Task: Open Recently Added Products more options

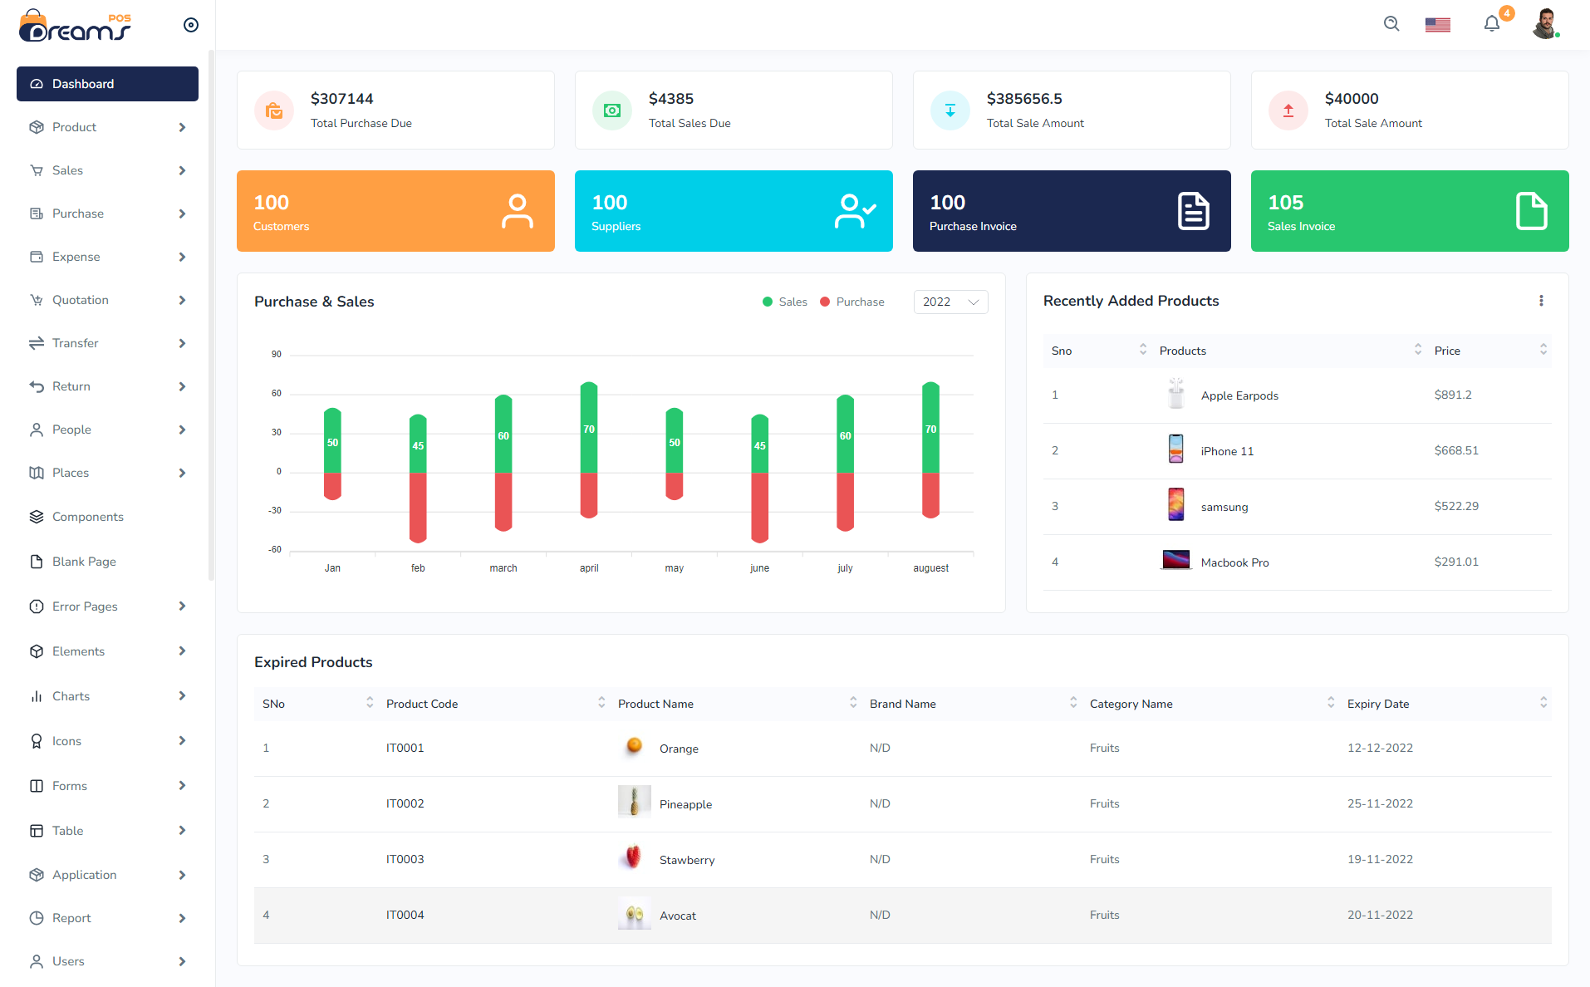Action: pyautogui.click(x=1541, y=301)
